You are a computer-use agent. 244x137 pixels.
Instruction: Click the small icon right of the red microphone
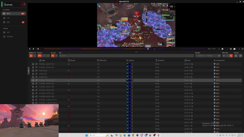coord(25,4)
